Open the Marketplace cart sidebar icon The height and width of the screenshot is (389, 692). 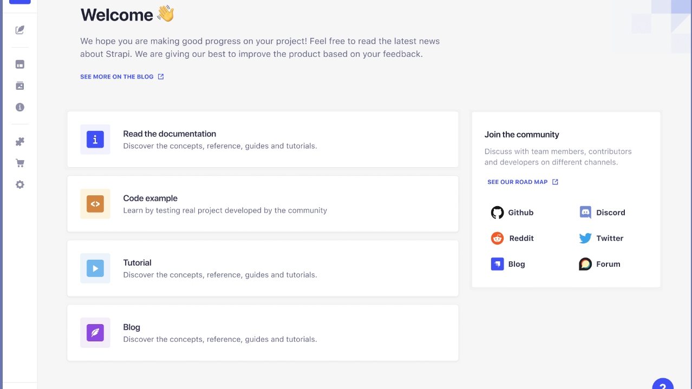coord(20,163)
